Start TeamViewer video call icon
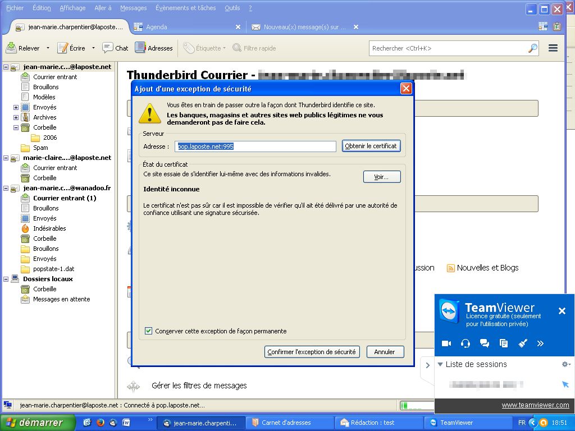The width and height of the screenshot is (575, 431). [x=446, y=343]
